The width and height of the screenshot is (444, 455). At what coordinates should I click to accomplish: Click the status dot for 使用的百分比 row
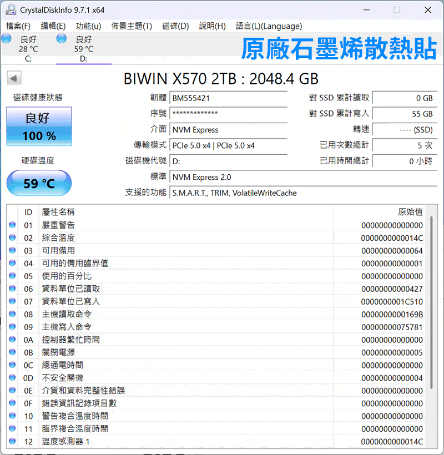click(x=12, y=276)
